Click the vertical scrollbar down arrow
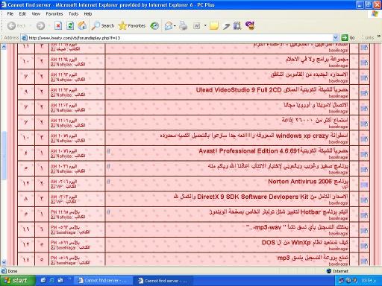The width and height of the screenshot is (382, 286). click(4, 262)
